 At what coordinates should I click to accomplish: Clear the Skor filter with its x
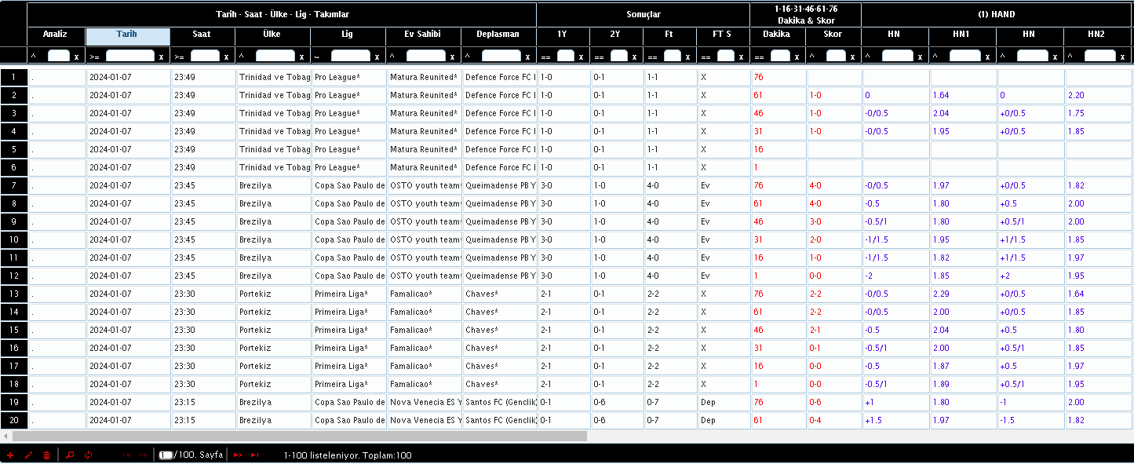point(853,57)
